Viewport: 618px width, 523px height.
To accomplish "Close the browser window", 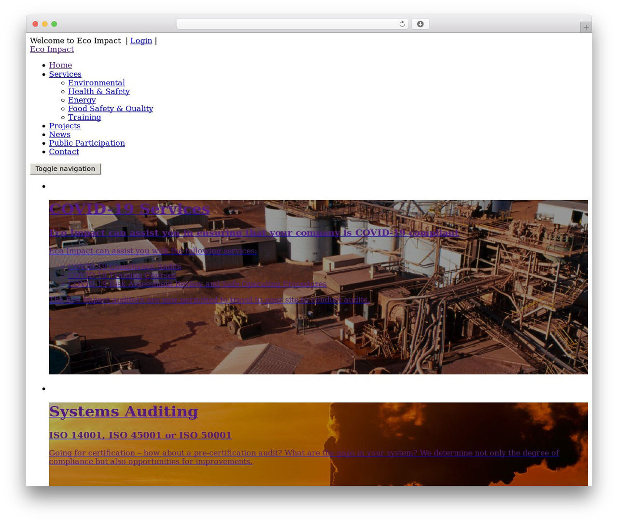I will (35, 24).
